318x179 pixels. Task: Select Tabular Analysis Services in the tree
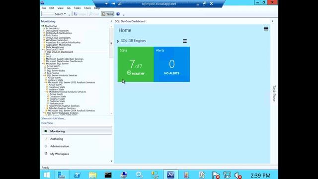62,108
